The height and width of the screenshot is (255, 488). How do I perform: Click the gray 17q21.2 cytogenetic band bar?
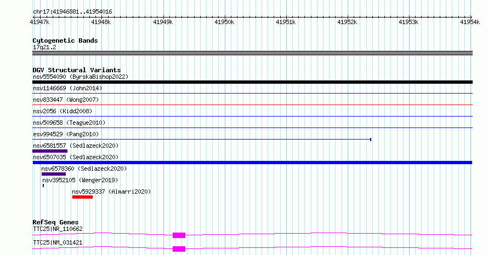click(x=252, y=53)
